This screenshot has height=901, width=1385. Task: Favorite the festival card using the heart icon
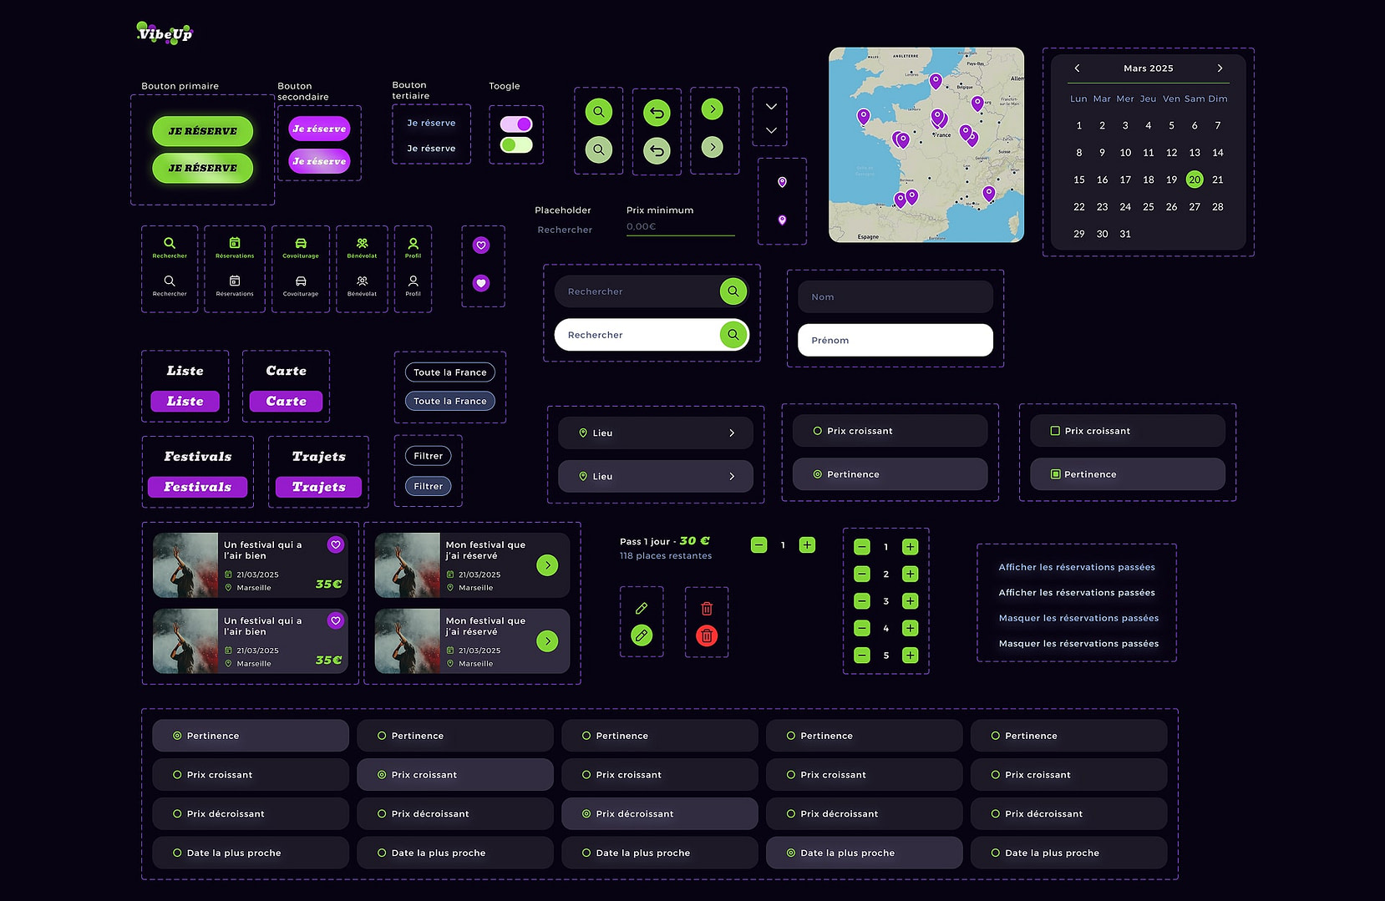pos(336,544)
